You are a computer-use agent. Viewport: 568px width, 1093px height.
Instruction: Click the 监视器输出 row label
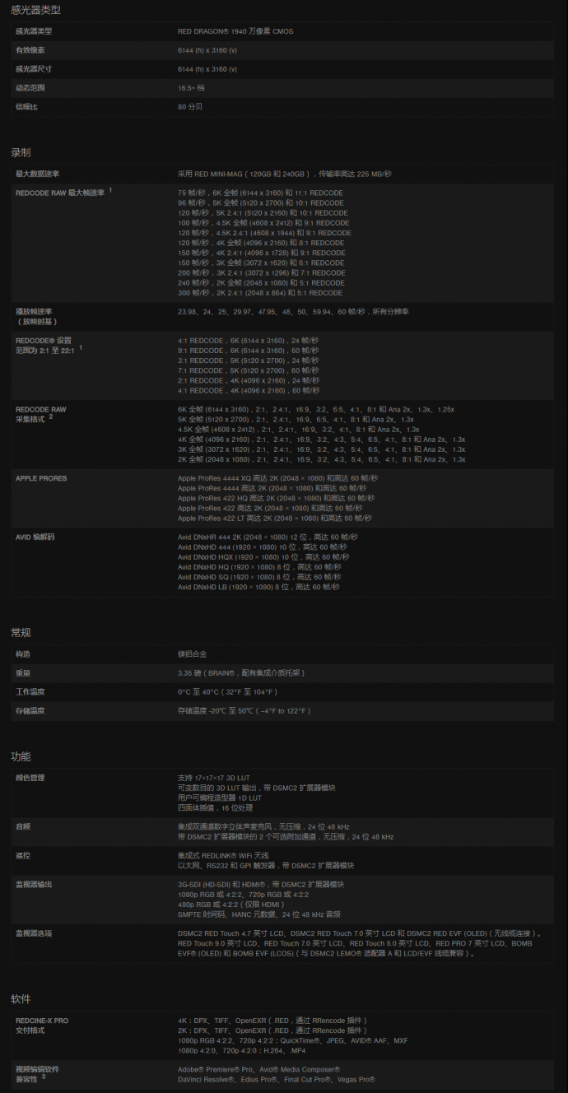tap(34, 884)
